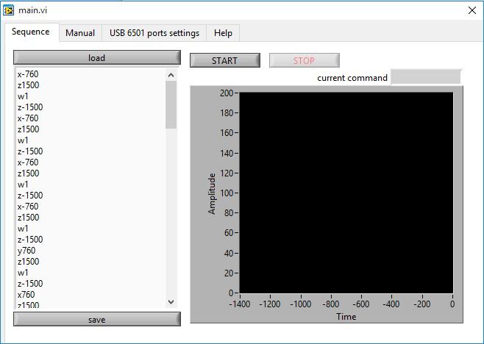The image size is (484, 344).
Task: Click the current command label
Action: [x=352, y=78]
